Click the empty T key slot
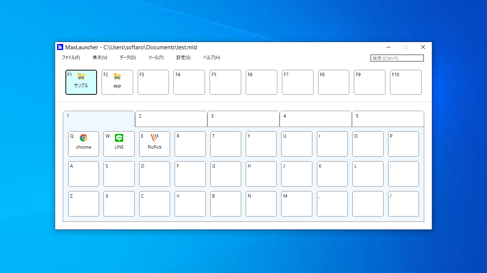 click(226, 144)
